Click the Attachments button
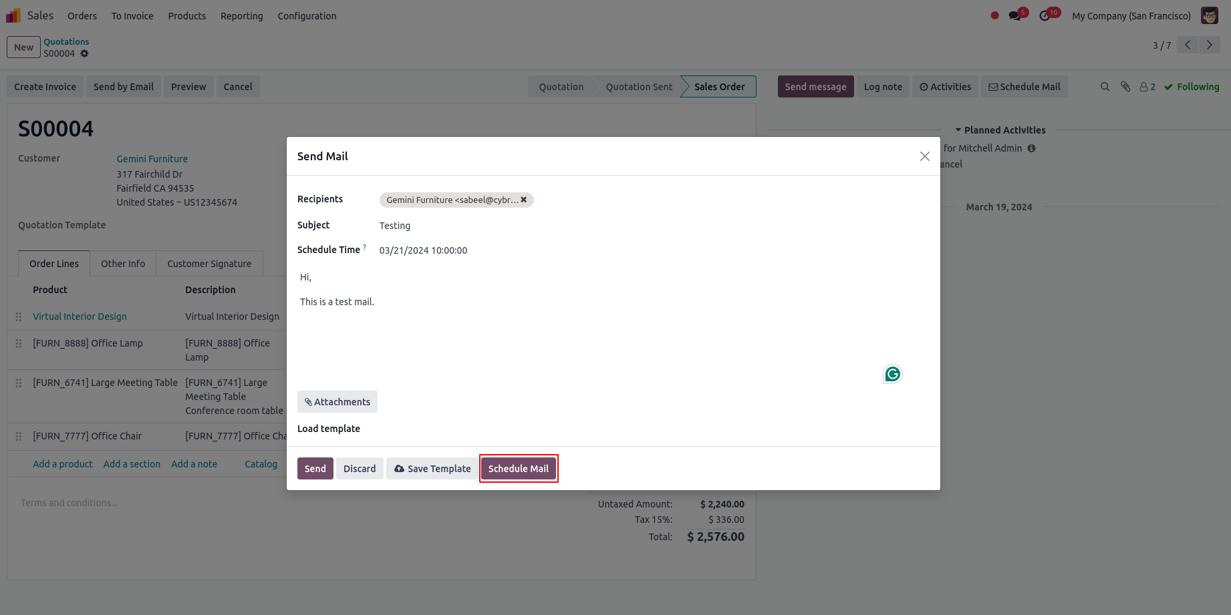Image resolution: width=1231 pixels, height=615 pixels. pyautogui.click(x=337, y=402)
